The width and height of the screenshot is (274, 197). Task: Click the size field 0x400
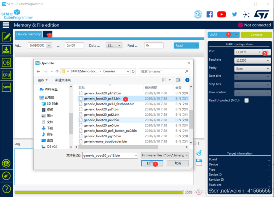(x=74, y=46)
